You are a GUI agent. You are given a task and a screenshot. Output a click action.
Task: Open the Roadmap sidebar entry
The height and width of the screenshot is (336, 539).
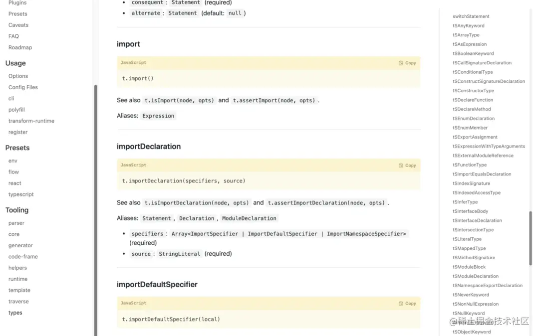pyautogui.click(x=20, y=47)
